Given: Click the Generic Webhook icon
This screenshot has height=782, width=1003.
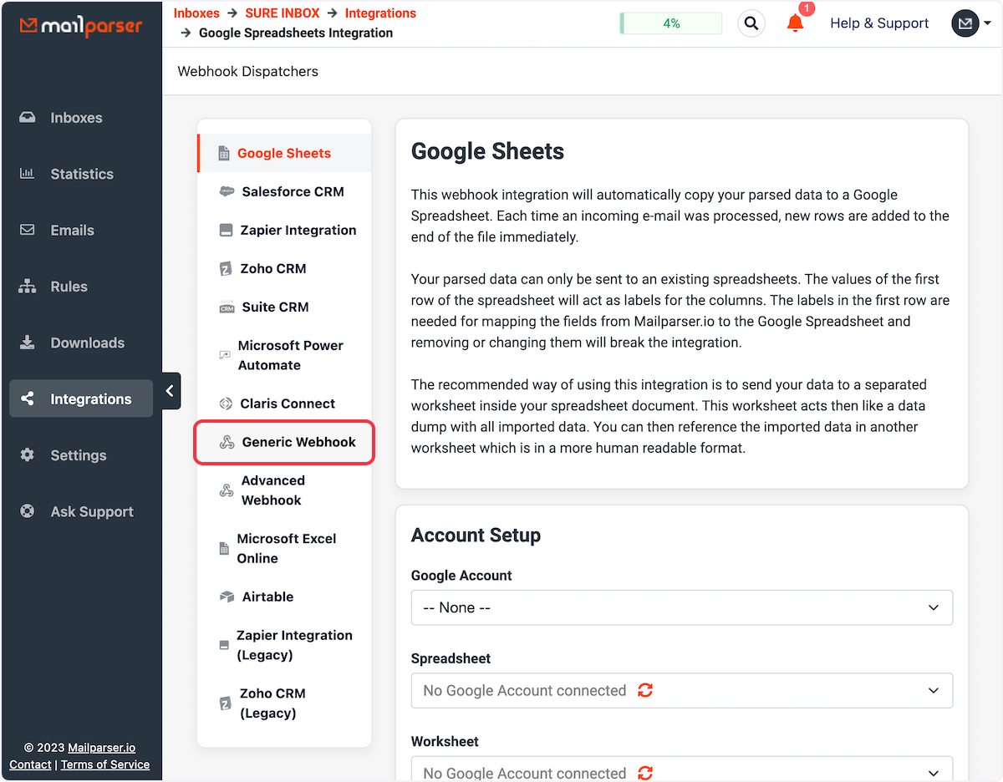Looking at the screenshot, I should 227,442.
